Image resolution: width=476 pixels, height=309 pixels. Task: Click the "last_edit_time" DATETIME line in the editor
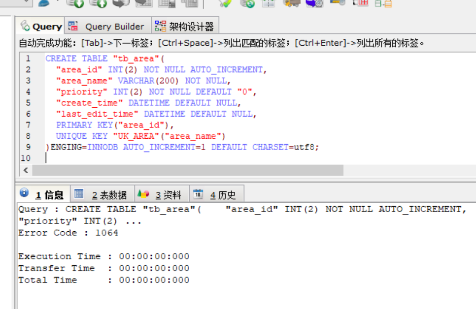click(156, 114)
